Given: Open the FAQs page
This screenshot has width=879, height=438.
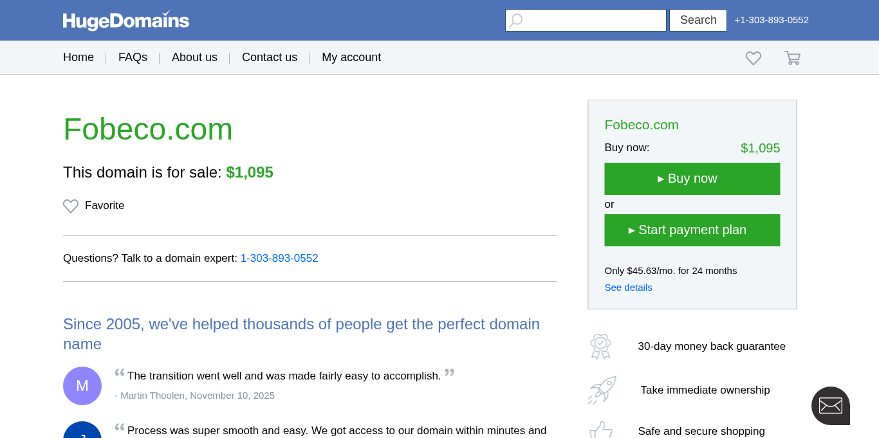Looking at the screenshot, I should click(x=133, y=57).
